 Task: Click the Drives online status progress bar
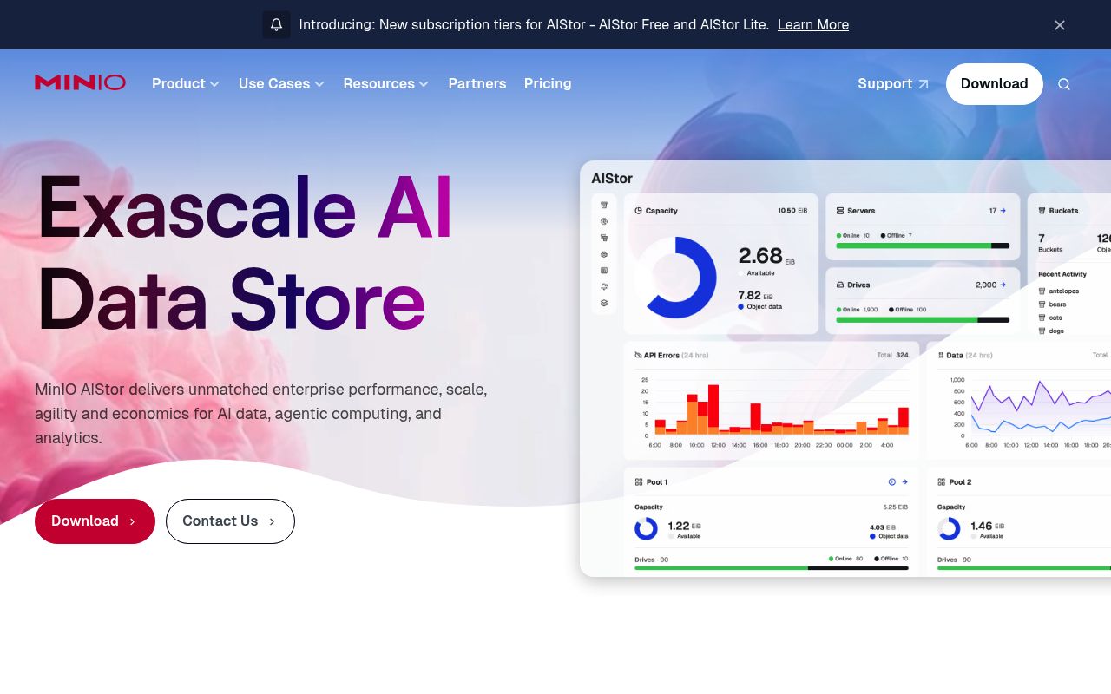(x=923, y=319)
